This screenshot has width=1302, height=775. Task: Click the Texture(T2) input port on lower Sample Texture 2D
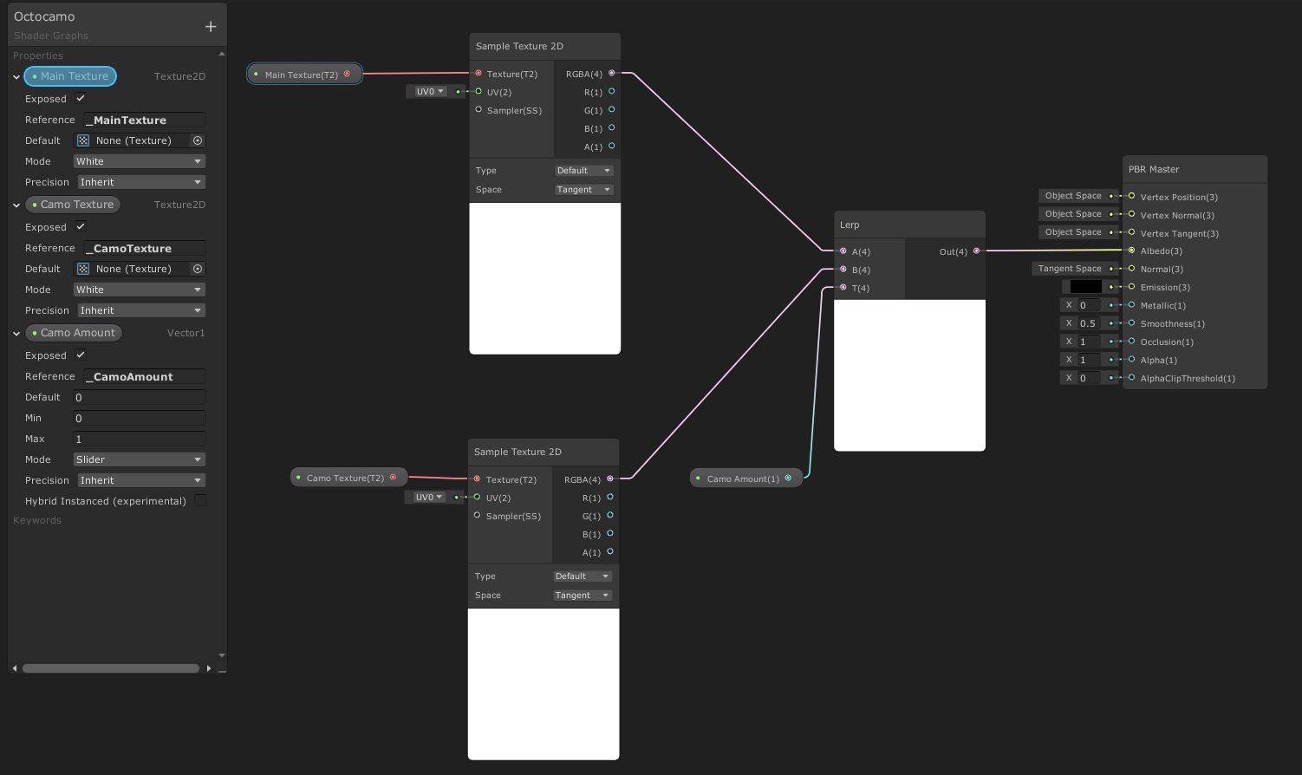coord(477,479)
